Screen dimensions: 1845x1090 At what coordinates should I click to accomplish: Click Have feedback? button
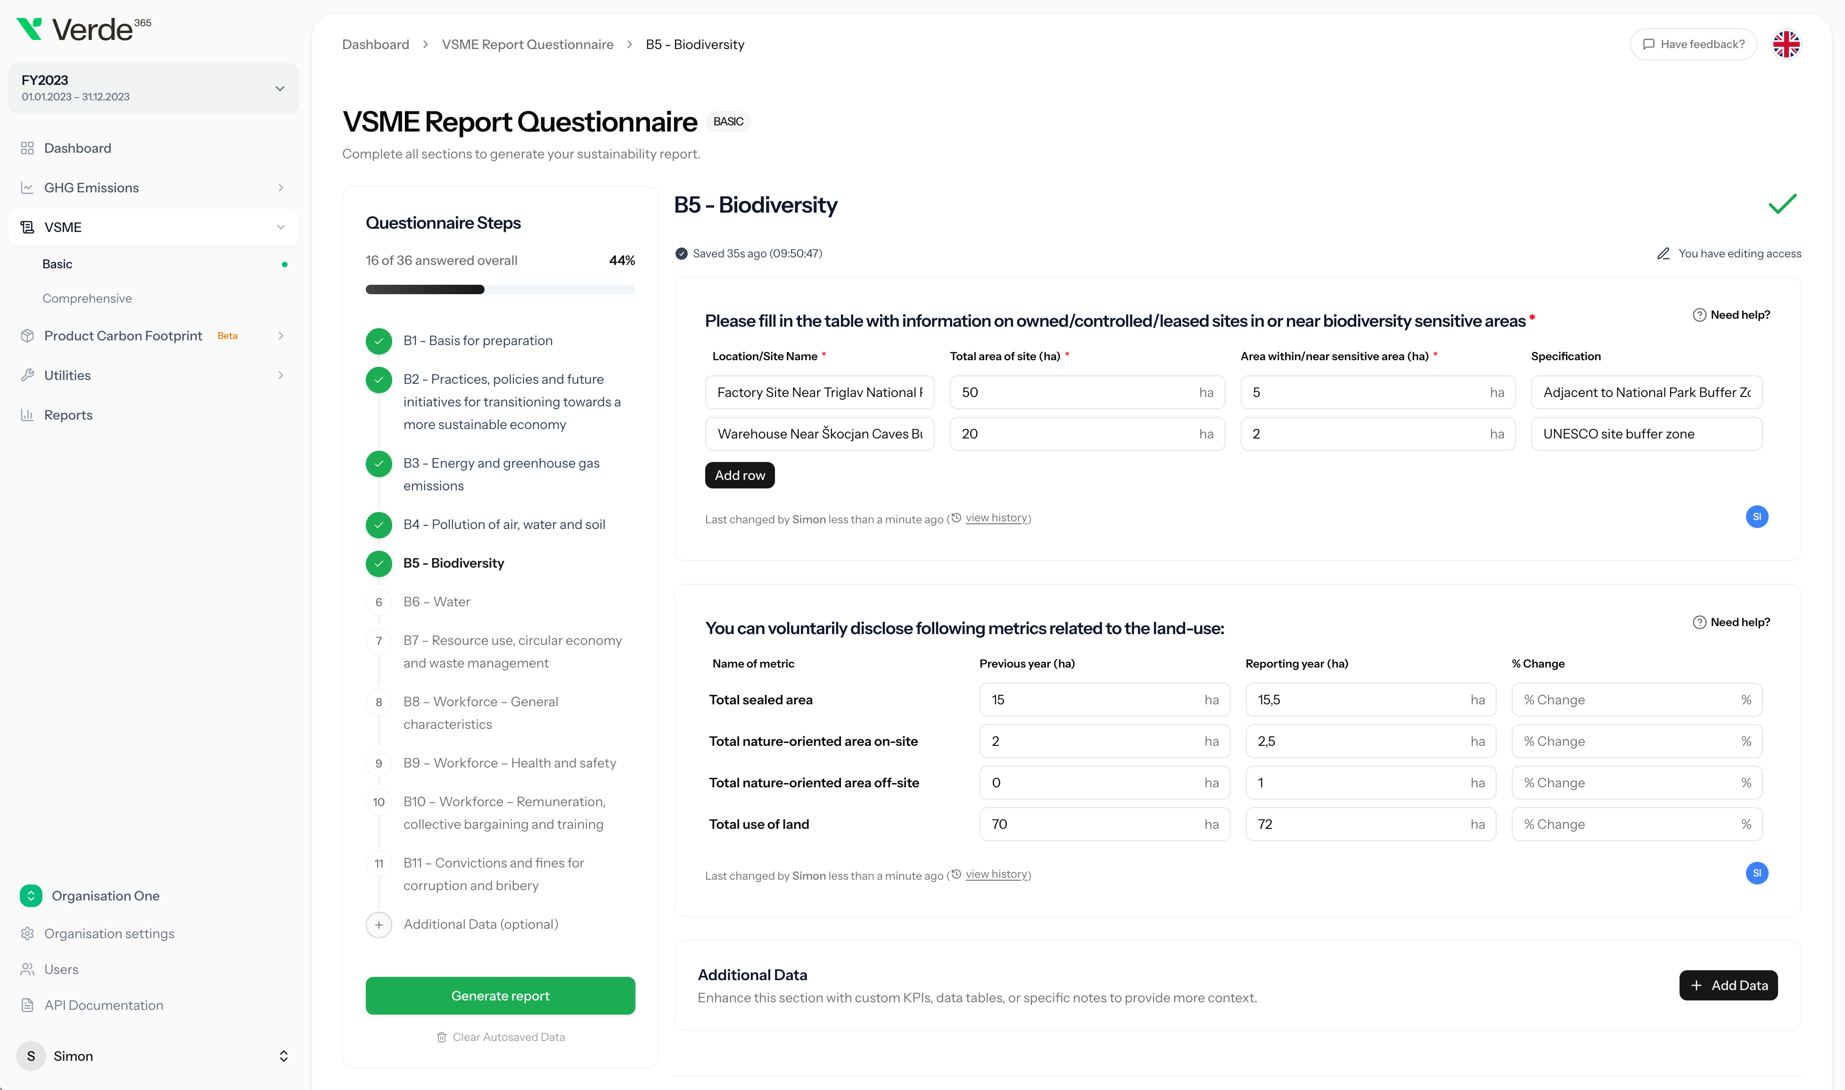click(1693, 44)
